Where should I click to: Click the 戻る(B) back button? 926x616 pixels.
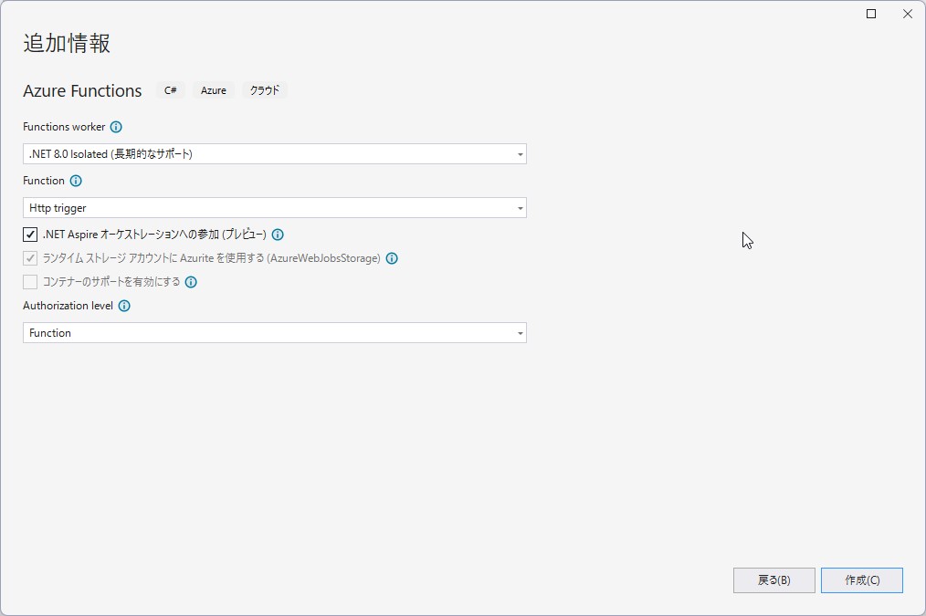point(774,580)
